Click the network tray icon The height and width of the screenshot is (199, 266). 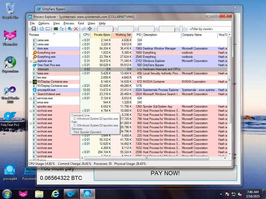pyautogui.click(x=234, y=194)
